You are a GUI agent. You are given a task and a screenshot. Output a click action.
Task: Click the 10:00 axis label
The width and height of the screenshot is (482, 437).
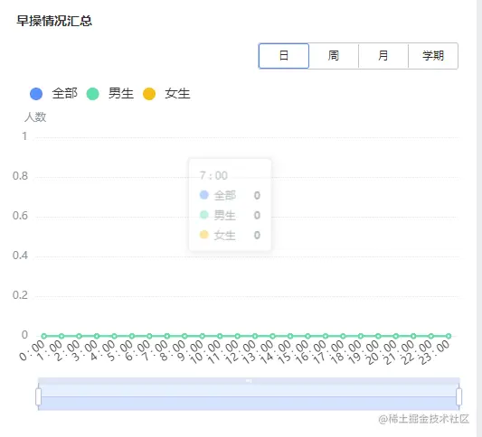pyautogui.click(x=206, y=352)
